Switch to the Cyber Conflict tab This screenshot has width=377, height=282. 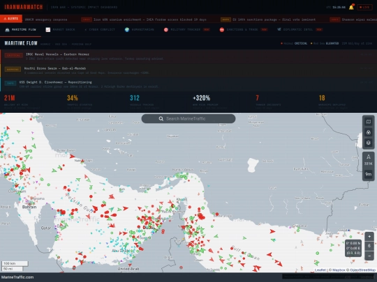[100, 30]
